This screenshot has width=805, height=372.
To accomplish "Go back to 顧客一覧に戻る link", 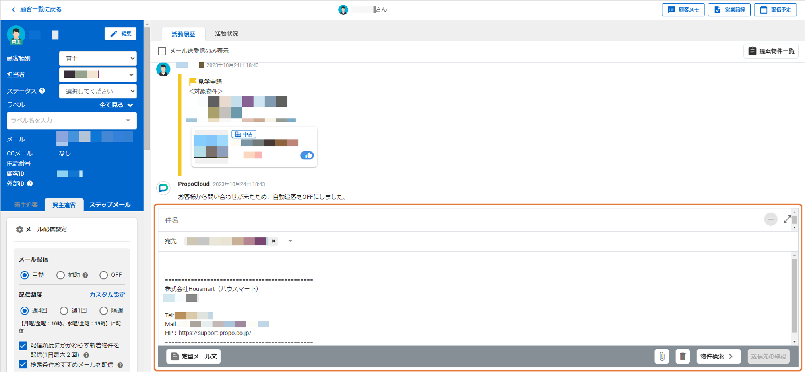I will click(37, 9).
